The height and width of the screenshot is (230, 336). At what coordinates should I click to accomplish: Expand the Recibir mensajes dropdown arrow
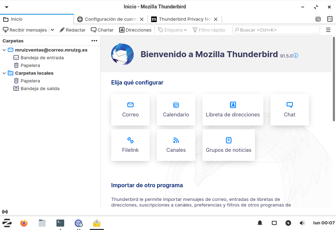coord(53,30)
